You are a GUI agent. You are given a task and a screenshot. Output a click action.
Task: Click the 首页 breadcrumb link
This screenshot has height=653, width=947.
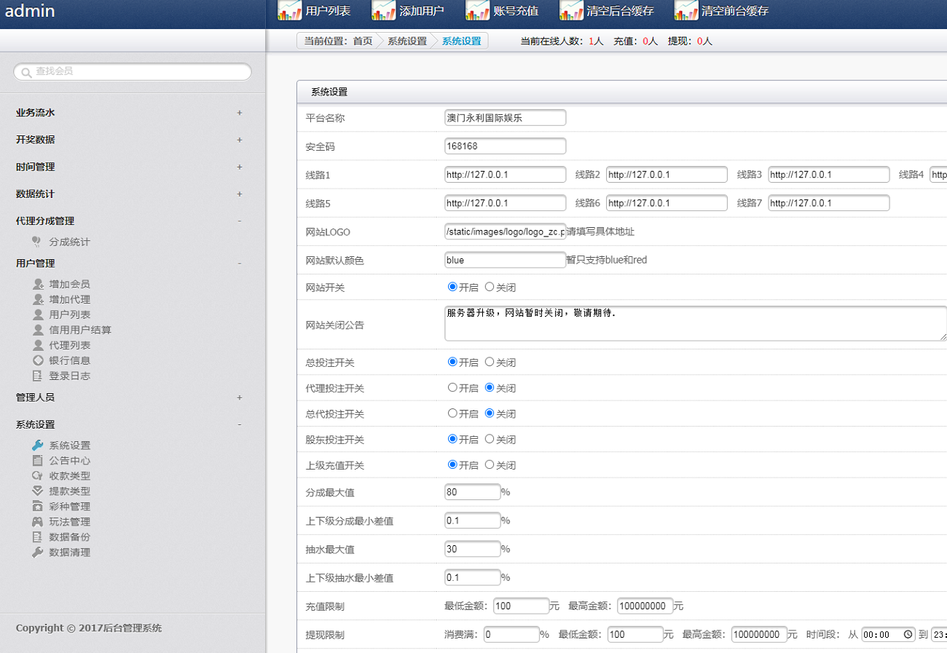tap(363, 41)
